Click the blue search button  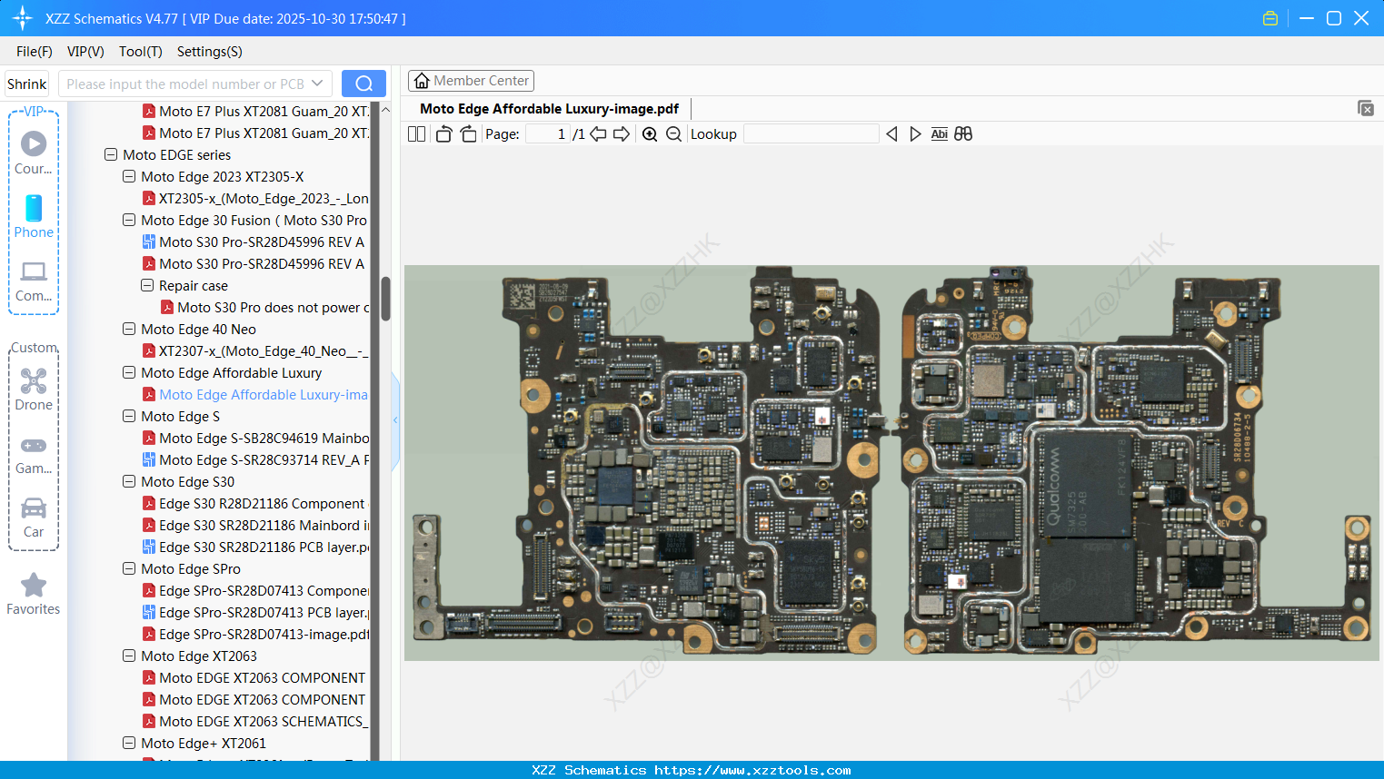coord(363,84)
